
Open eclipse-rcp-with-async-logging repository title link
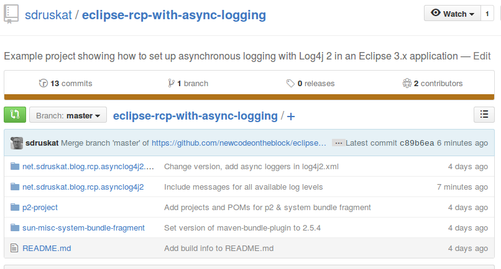point(174,15)
